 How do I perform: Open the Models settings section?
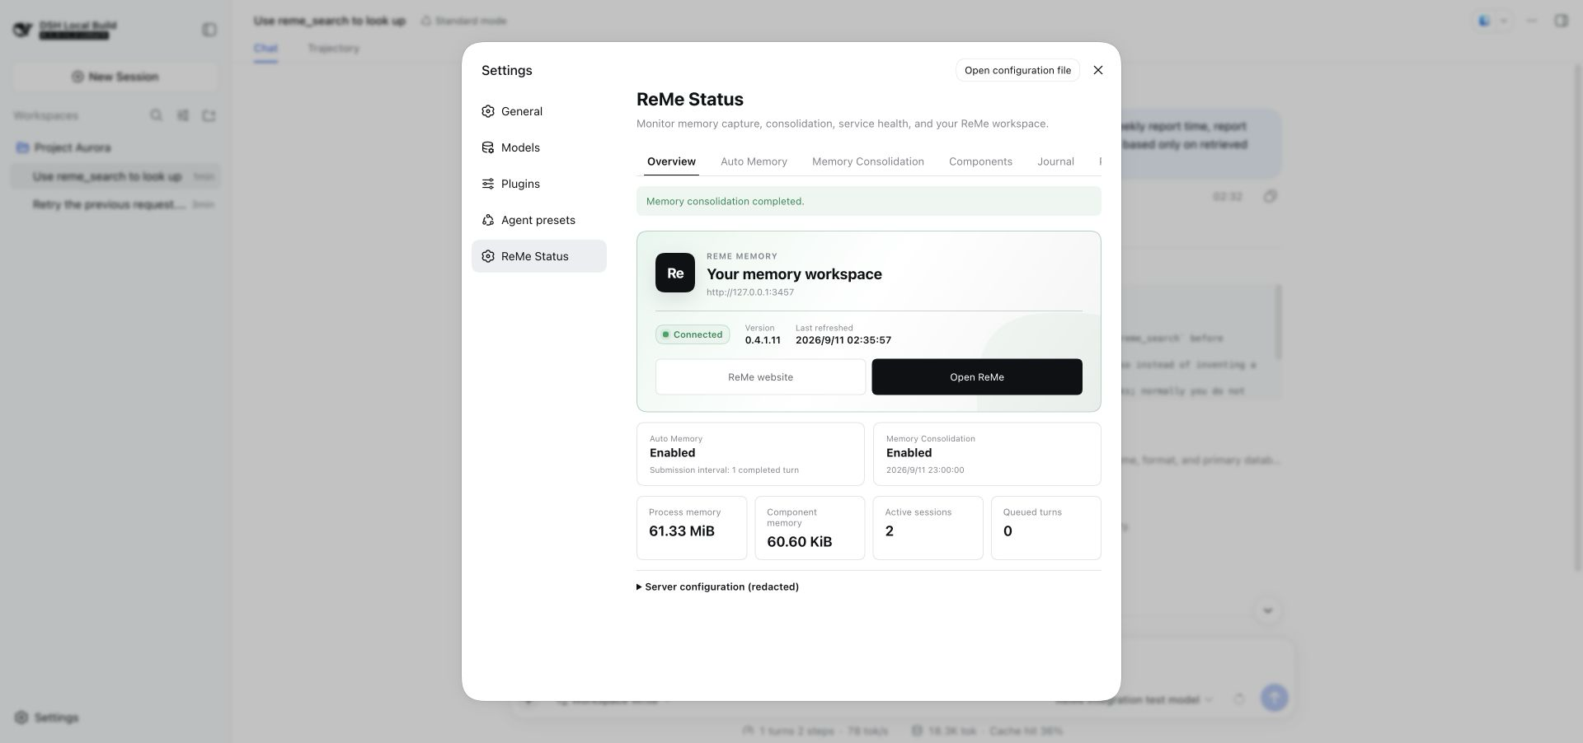[x=538, y=147]
